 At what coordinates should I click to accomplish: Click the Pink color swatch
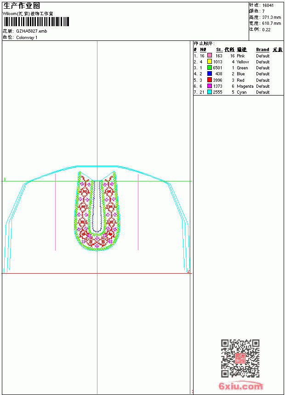pyautogui.click(x=209, y=56)
